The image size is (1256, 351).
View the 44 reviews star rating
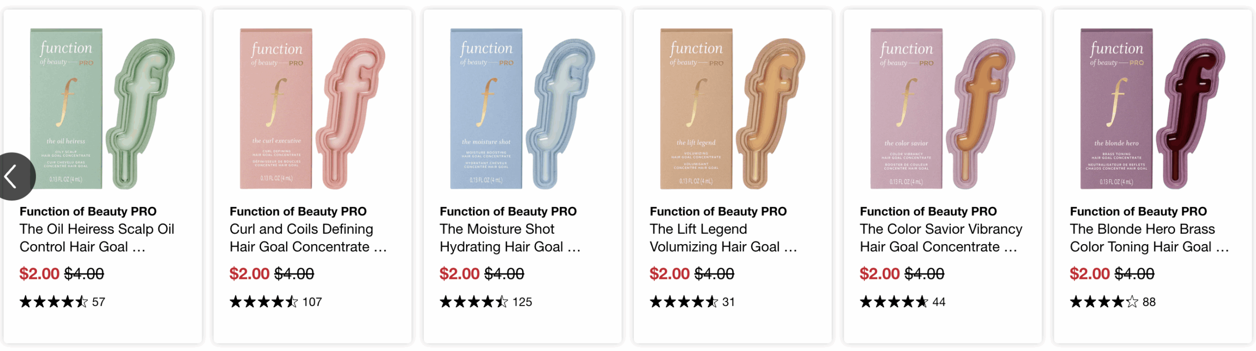coord(902,302)
